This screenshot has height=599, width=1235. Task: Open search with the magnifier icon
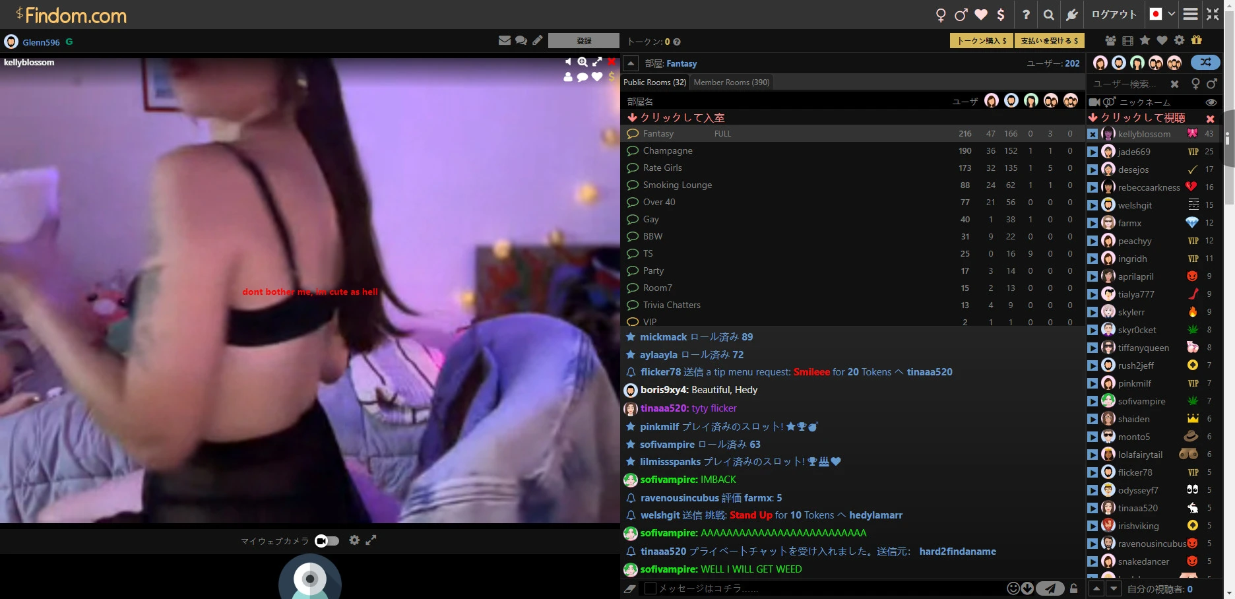tap(1048, 15)
